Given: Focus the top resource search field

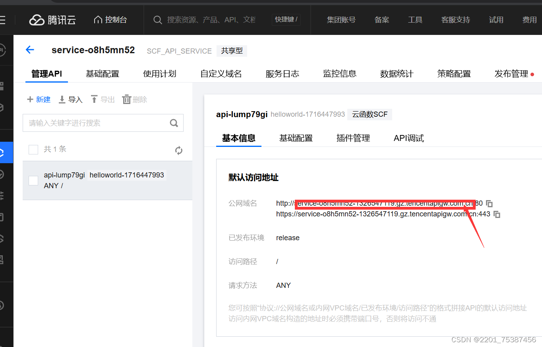Looking at the screenshot, I should (x=211, y=19).
